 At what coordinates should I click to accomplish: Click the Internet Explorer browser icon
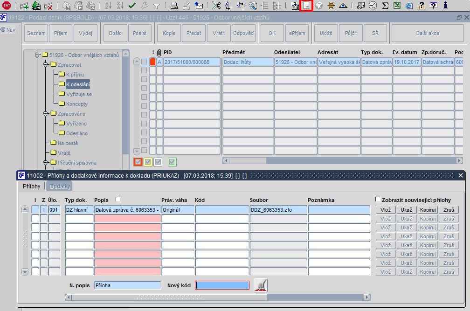(409, 6)
